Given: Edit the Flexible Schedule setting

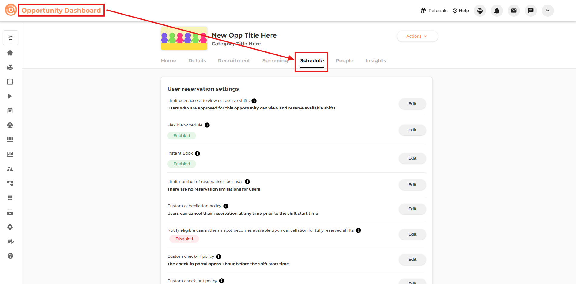Looking at the screenshot, I should click(x=412, y=130).
